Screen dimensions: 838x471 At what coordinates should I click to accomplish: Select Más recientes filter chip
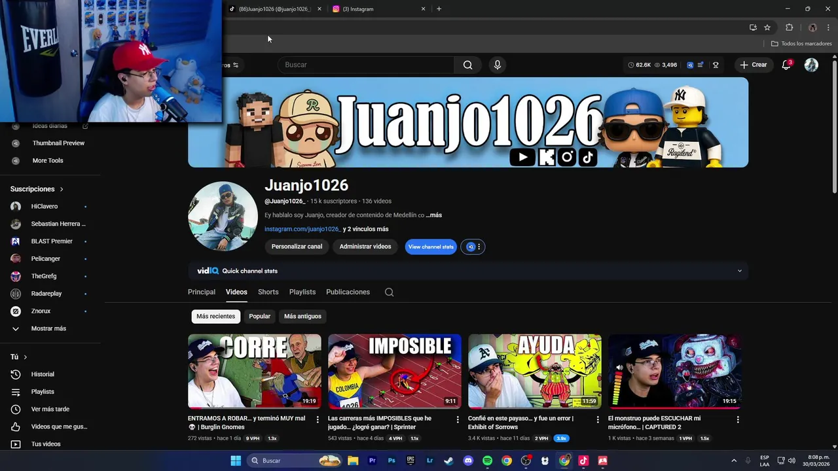[x=215, y=317]
